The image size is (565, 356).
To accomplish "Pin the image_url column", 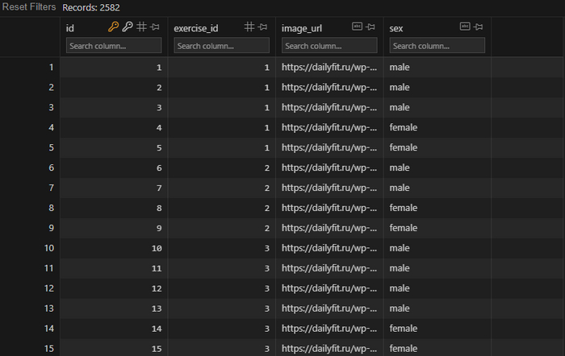I will point(371,27).
